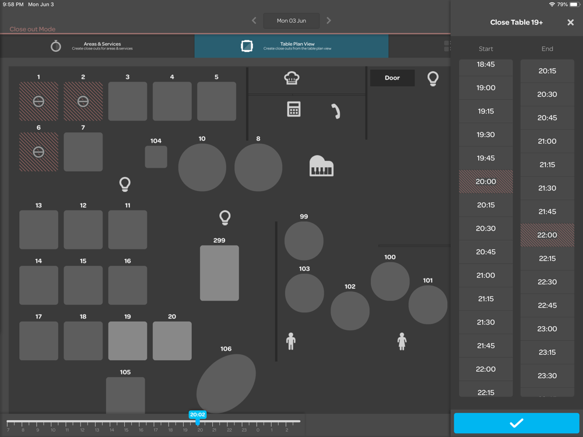The height and width of the screenshot is (437, 583).
Task: Click the calculator till icon
Action: [294, 110]
